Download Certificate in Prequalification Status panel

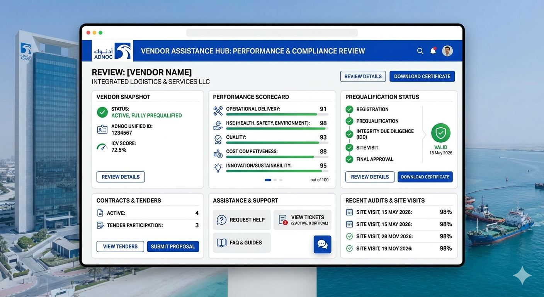[x=425, y=177]
